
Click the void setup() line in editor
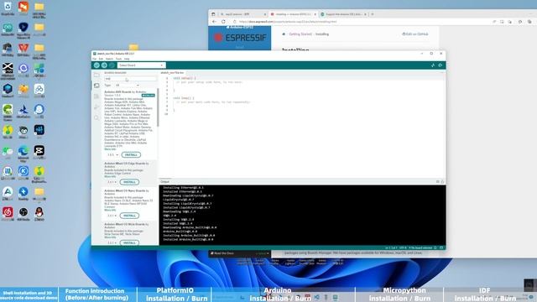[x=185, y=78]
